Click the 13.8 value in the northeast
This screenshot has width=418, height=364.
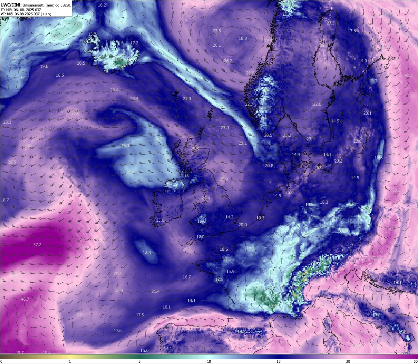[x=352, y=31]
